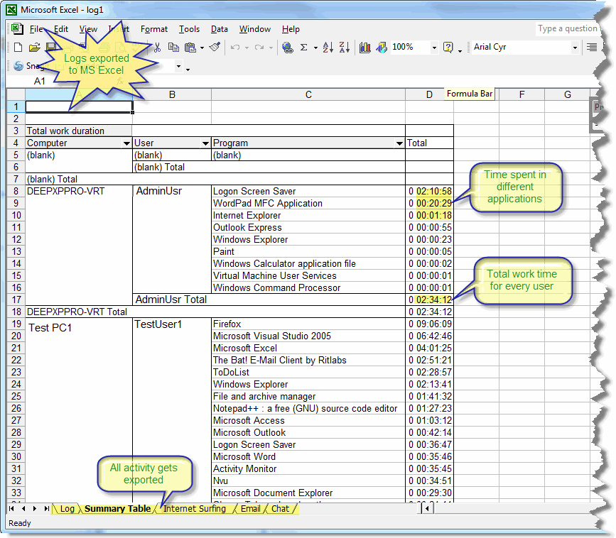Open the Data menu
Screen dimensions: 616x538
[x=220, y=29]
